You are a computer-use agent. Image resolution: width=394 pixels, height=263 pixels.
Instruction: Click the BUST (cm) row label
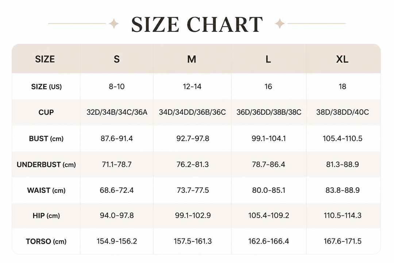pos(46,138)
